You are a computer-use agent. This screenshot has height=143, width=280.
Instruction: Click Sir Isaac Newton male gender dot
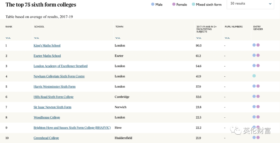pyautogui.click(x=254, y=107)
